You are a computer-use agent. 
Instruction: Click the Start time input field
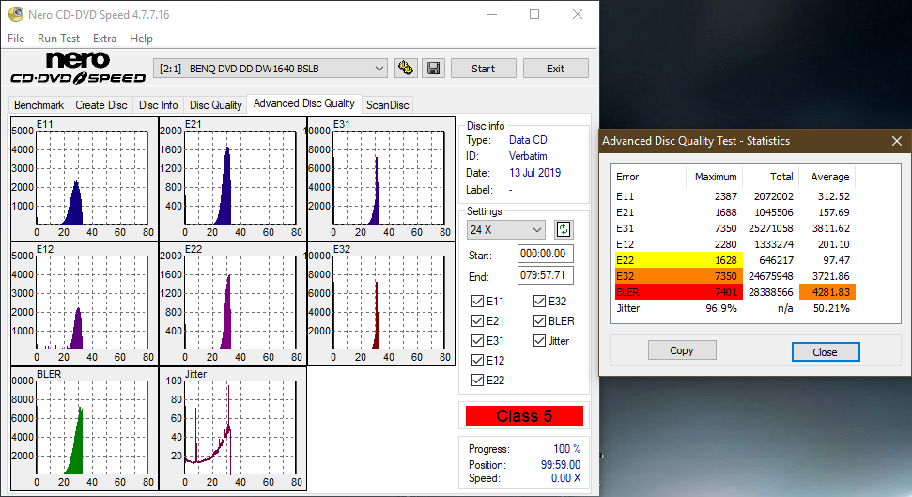pos(546,254)
